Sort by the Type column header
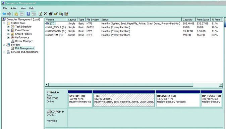Screen dimensions: 226x129 (81, 19)
